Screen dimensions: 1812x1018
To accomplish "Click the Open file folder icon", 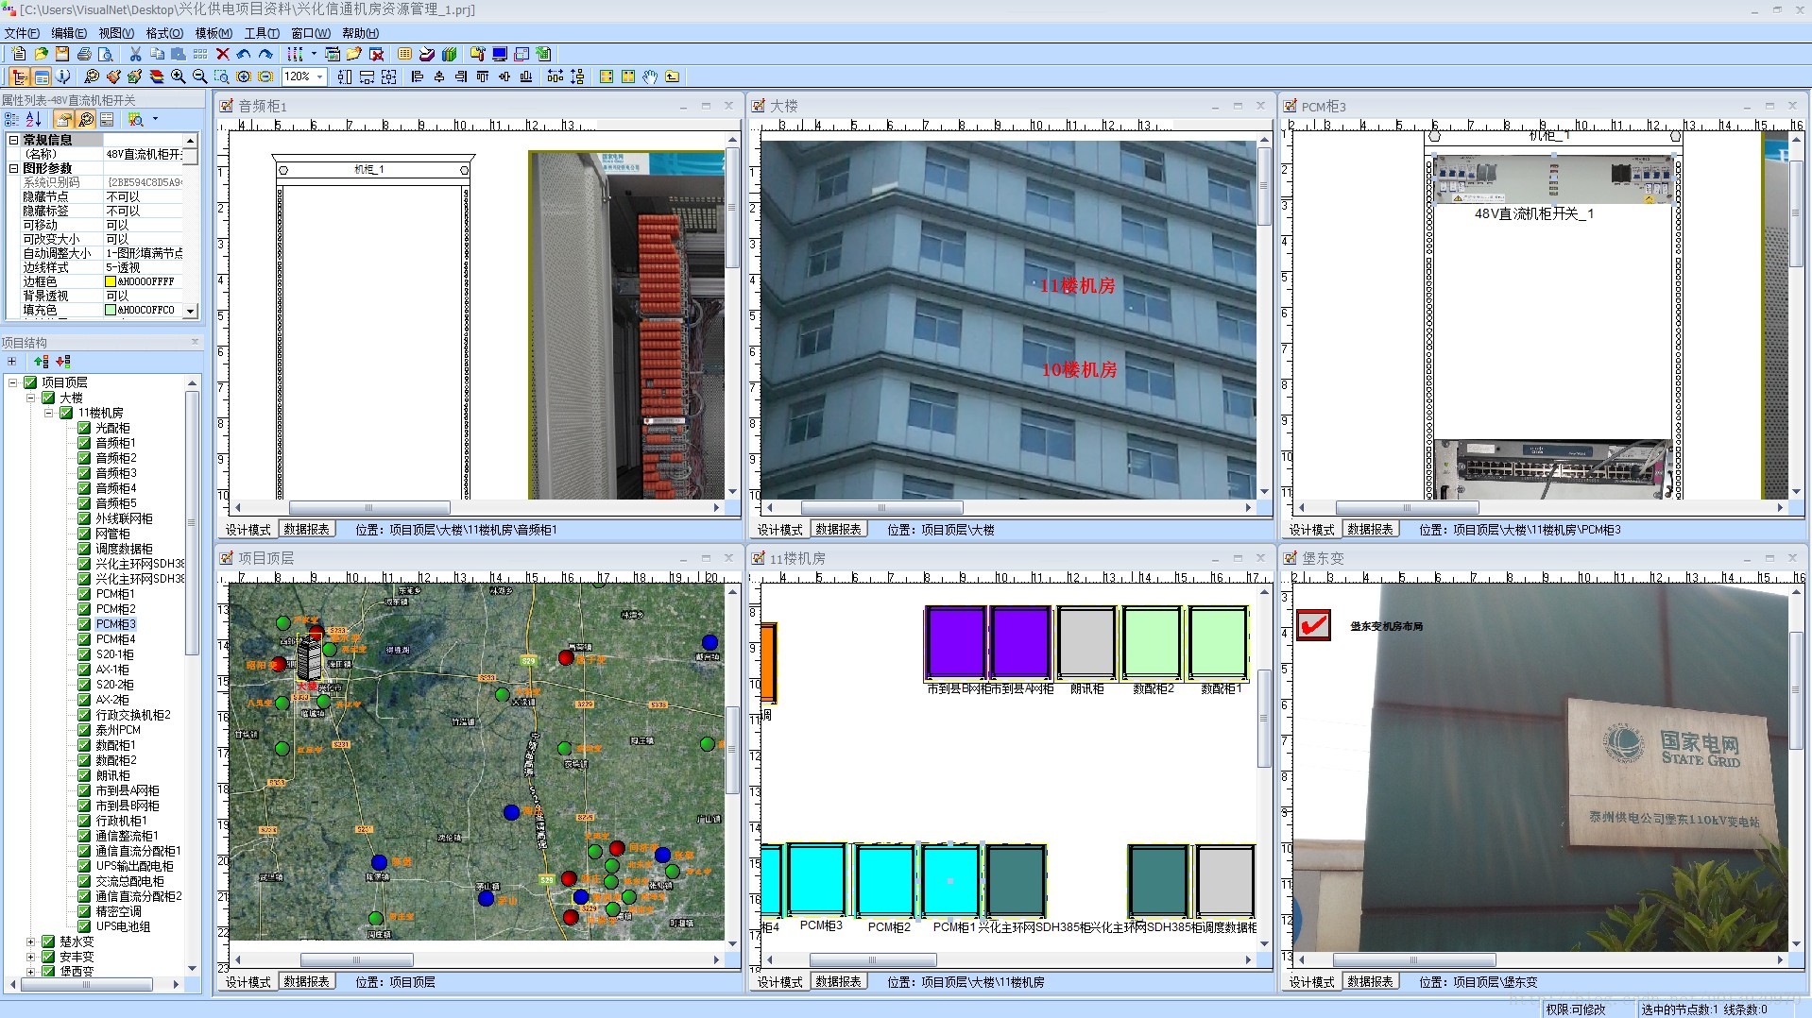I will [x=41, y=54].
